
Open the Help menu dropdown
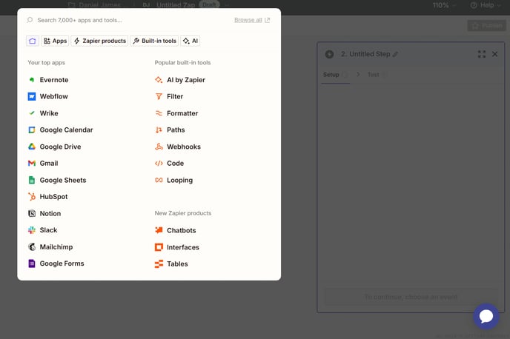(486, 5)
